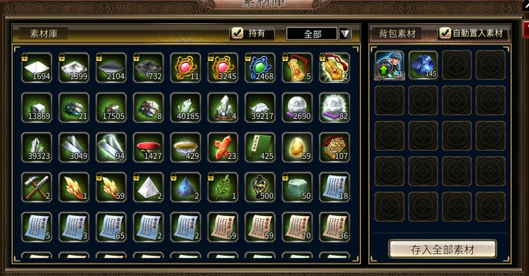Open the 背包素材 tab
The height and width of the screenshot is (276, 529).
(397, 33)
